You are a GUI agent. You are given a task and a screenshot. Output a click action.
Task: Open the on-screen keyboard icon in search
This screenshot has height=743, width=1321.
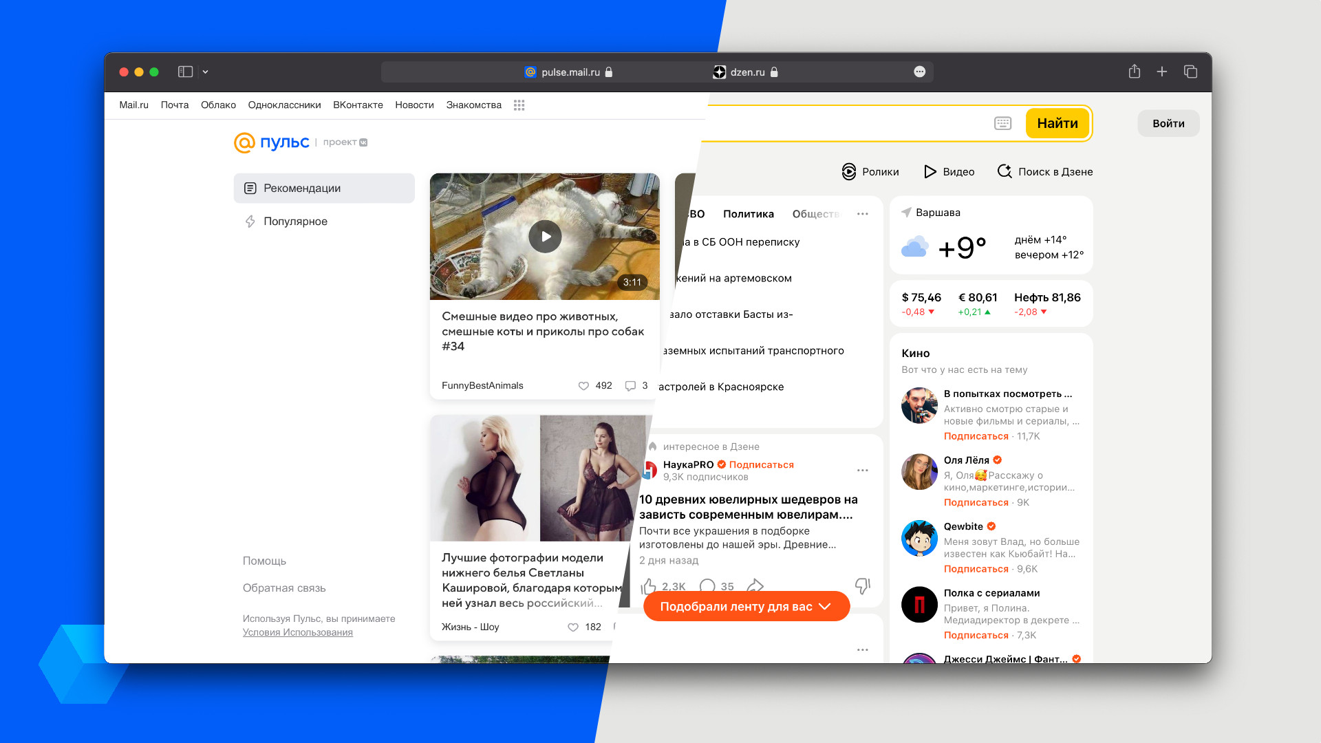[x=1002, y=123]
